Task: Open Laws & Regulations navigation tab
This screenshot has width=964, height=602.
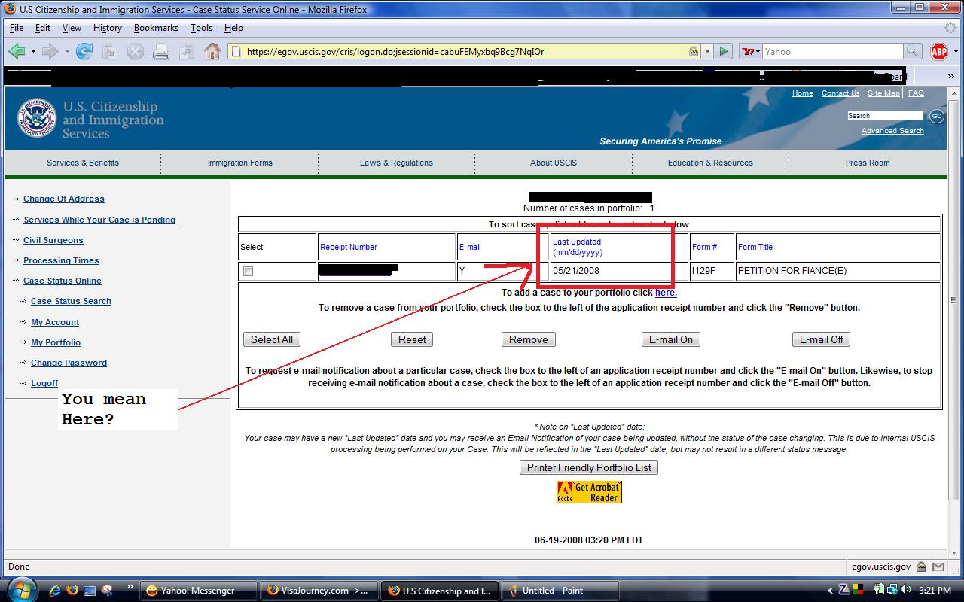Action: pyautogui.click(x=396, y=163)
